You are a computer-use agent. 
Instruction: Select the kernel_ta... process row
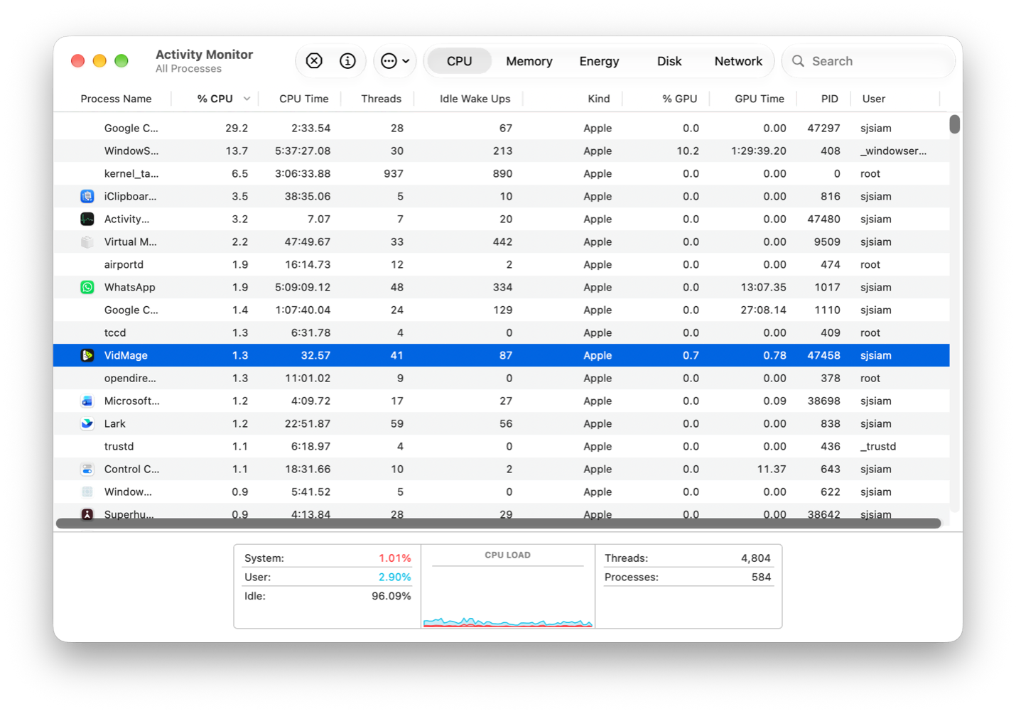point(502,173)
